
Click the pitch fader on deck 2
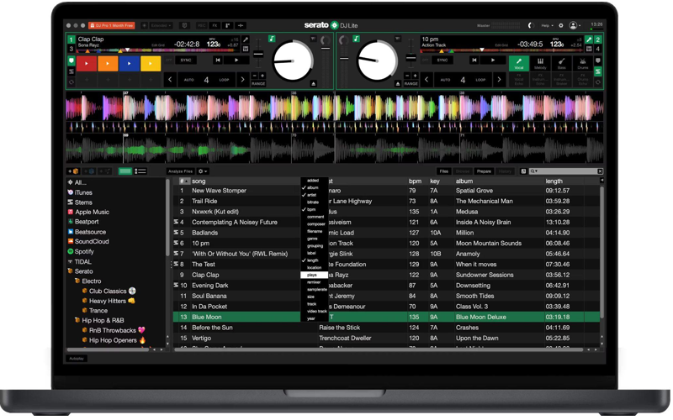[411, 57]
